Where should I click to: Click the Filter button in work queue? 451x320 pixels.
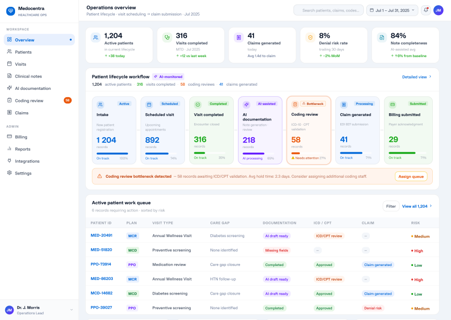pyautogui.click(x=391, y=206)
